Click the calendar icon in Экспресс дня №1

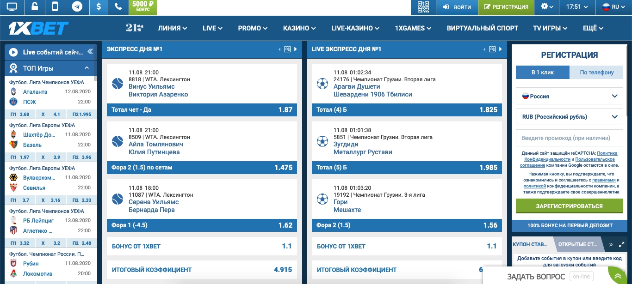pos(287,49)
